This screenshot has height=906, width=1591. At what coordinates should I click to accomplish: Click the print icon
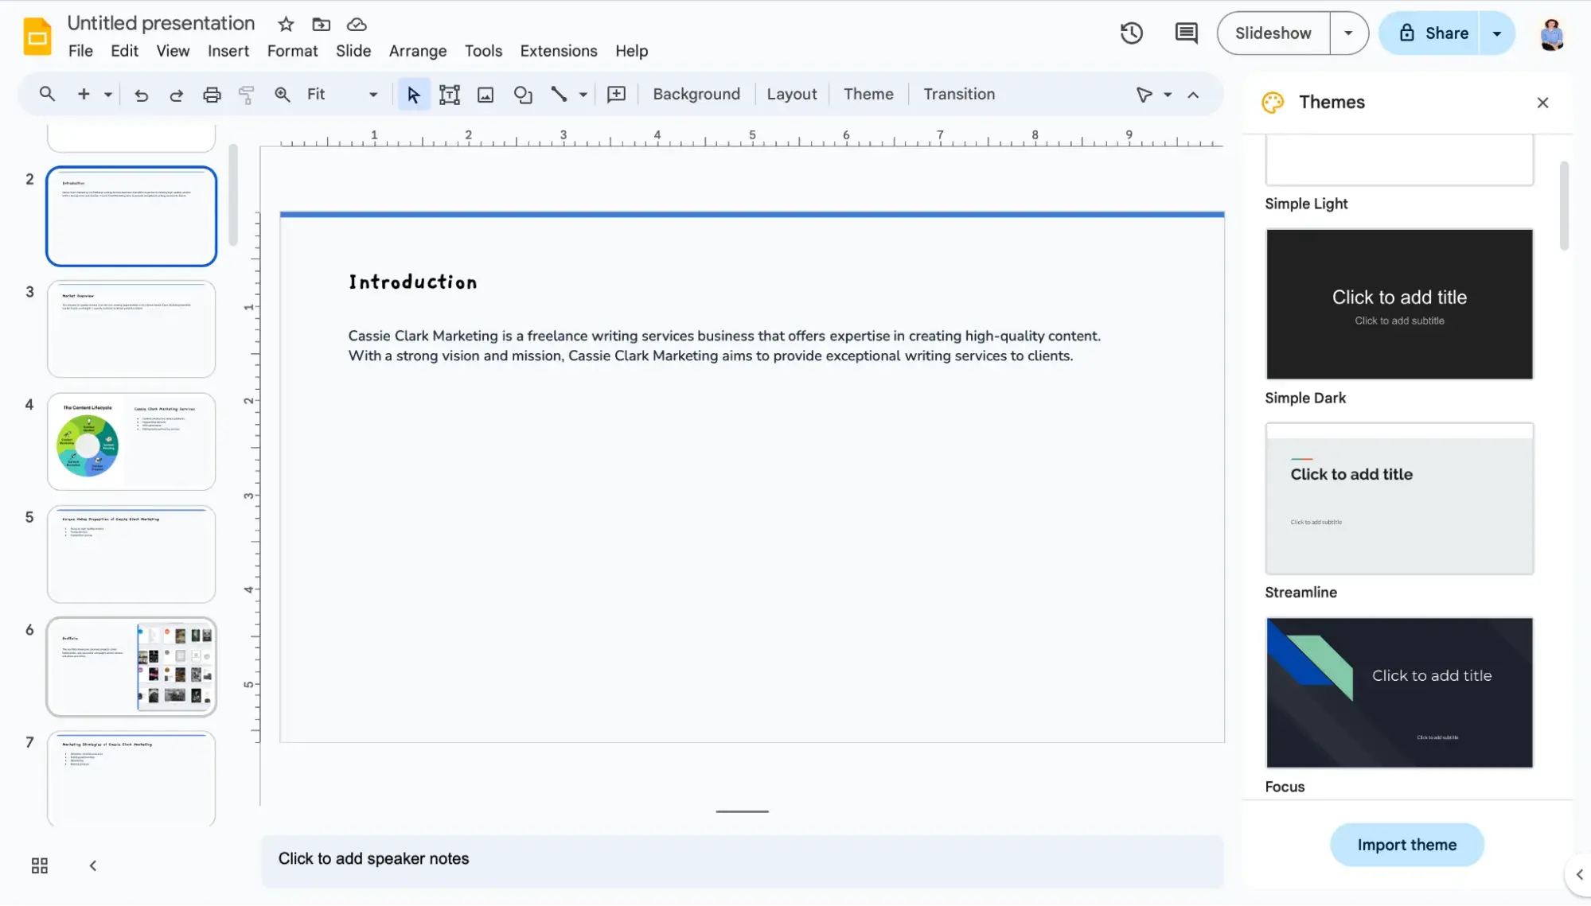211,94
